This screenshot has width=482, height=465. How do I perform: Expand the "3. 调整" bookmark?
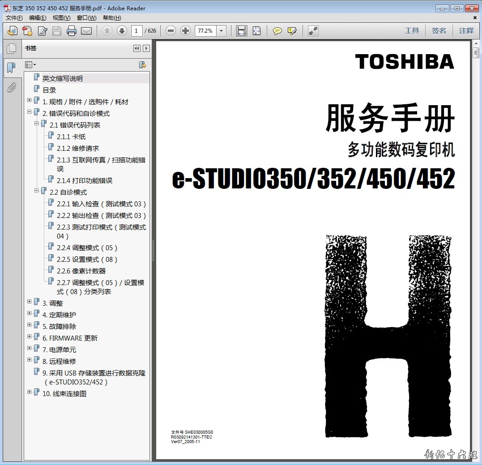click(x=30, y=302)
